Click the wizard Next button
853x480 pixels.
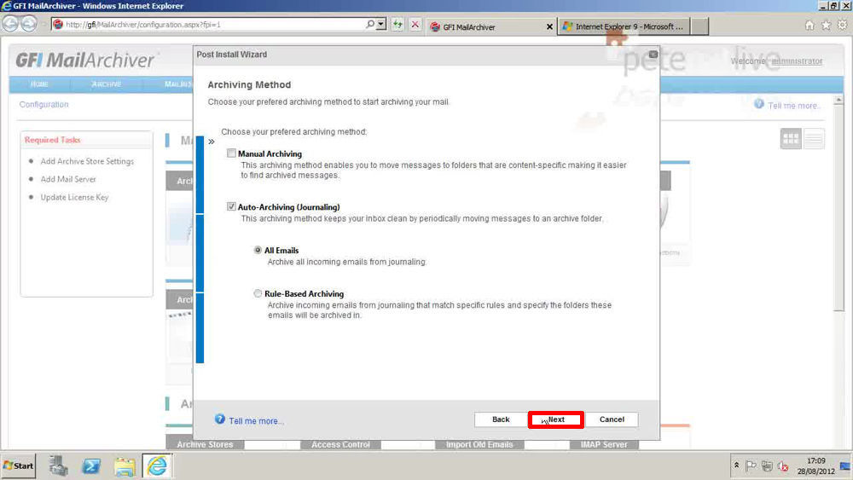tap(556, 419)
